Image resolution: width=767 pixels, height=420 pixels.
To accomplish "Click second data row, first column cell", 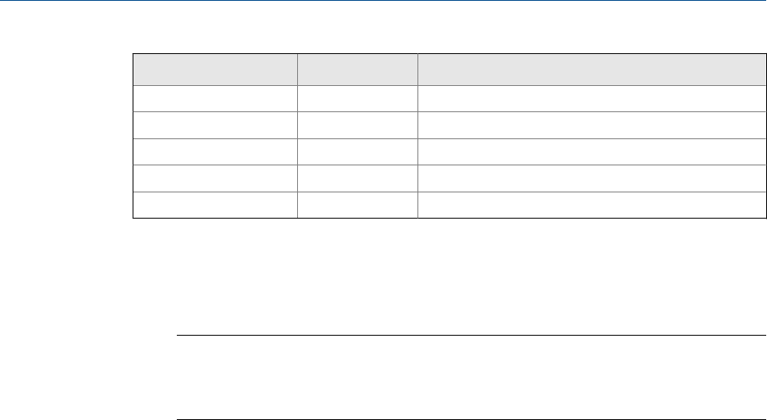I will (x=215, y=125).
